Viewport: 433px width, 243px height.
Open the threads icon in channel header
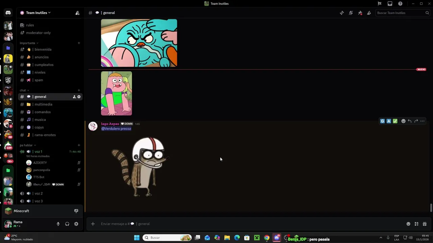(x=342, y=13)
